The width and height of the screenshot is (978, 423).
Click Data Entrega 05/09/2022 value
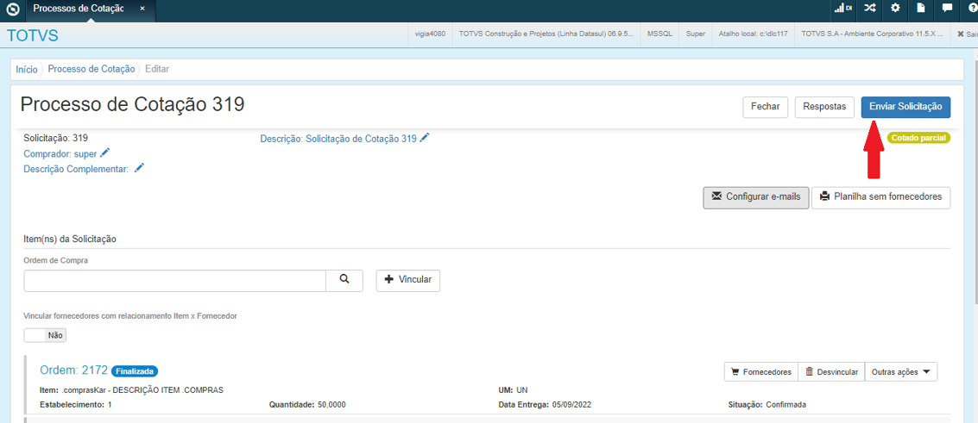571,404
